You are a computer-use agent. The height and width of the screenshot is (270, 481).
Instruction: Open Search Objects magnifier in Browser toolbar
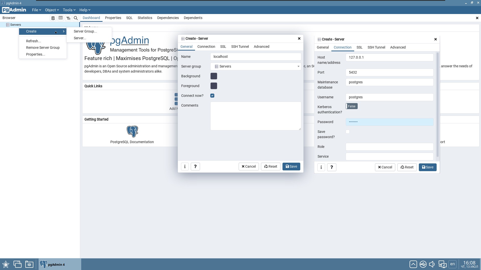pos(76,18)
